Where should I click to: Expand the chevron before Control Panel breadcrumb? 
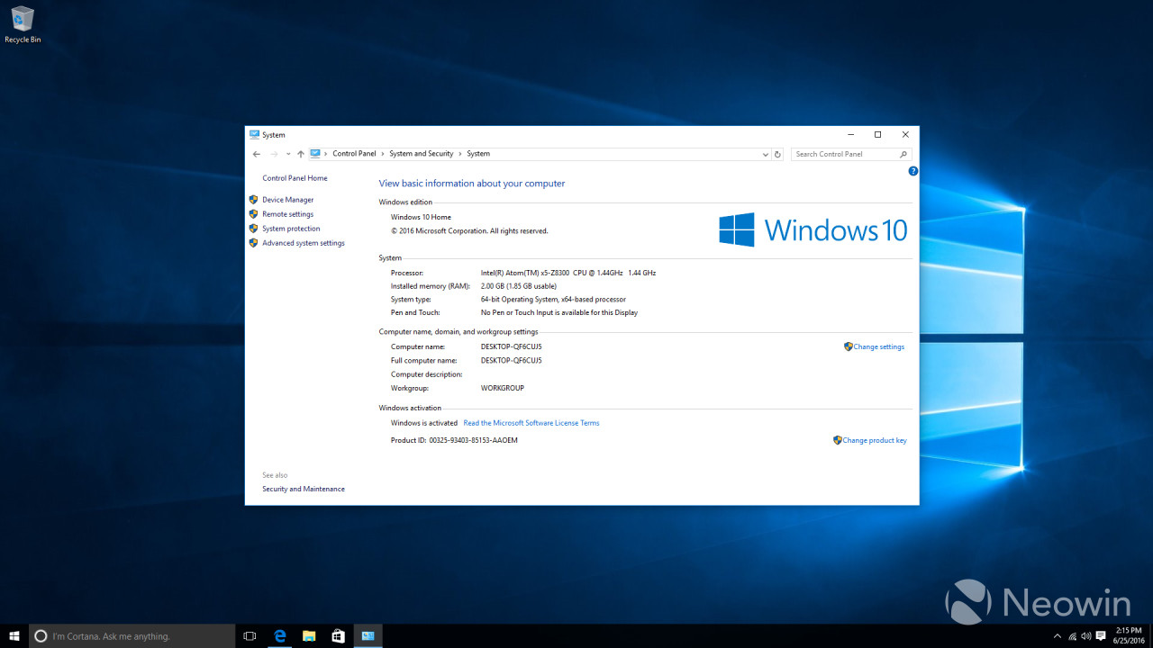coord(326,154)
